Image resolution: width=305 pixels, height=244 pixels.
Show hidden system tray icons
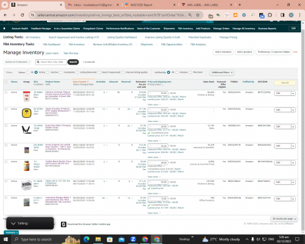coord(247,239)
